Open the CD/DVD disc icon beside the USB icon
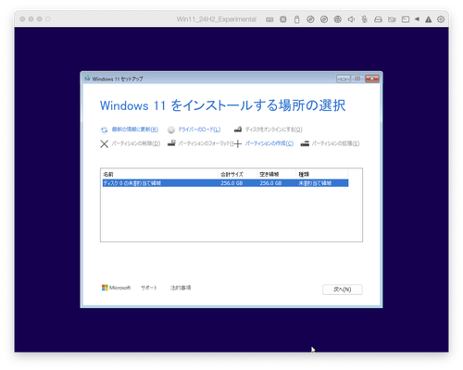463x370 pixels. click(310, 19)
